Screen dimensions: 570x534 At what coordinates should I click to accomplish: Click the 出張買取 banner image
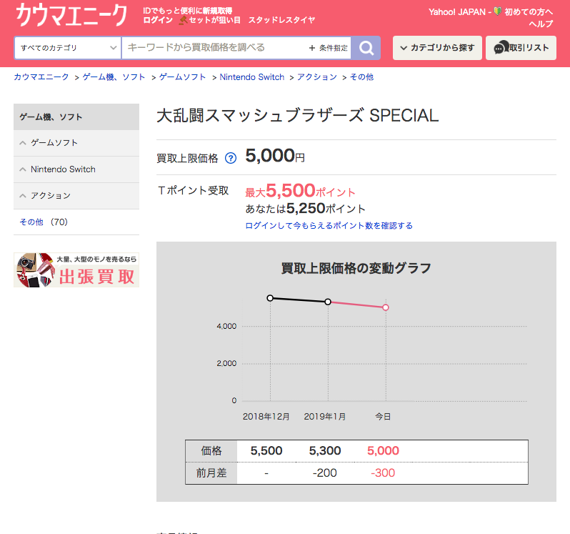point(76,270)
